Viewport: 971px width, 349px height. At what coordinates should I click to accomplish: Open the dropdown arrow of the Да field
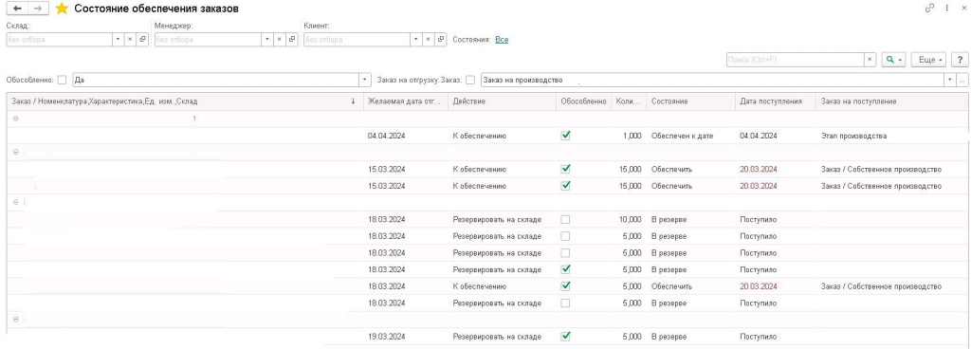pyautogui.click(x=364, y=81)
